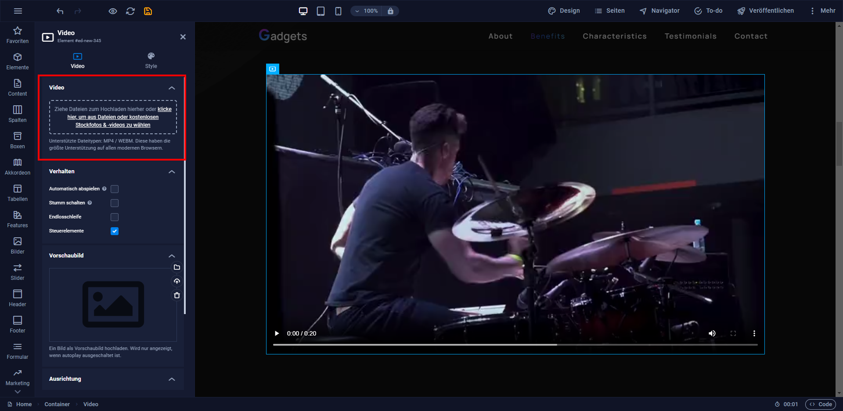The image size is (843, 411).
Task: Open video more options menu
Action: [754, 333]
